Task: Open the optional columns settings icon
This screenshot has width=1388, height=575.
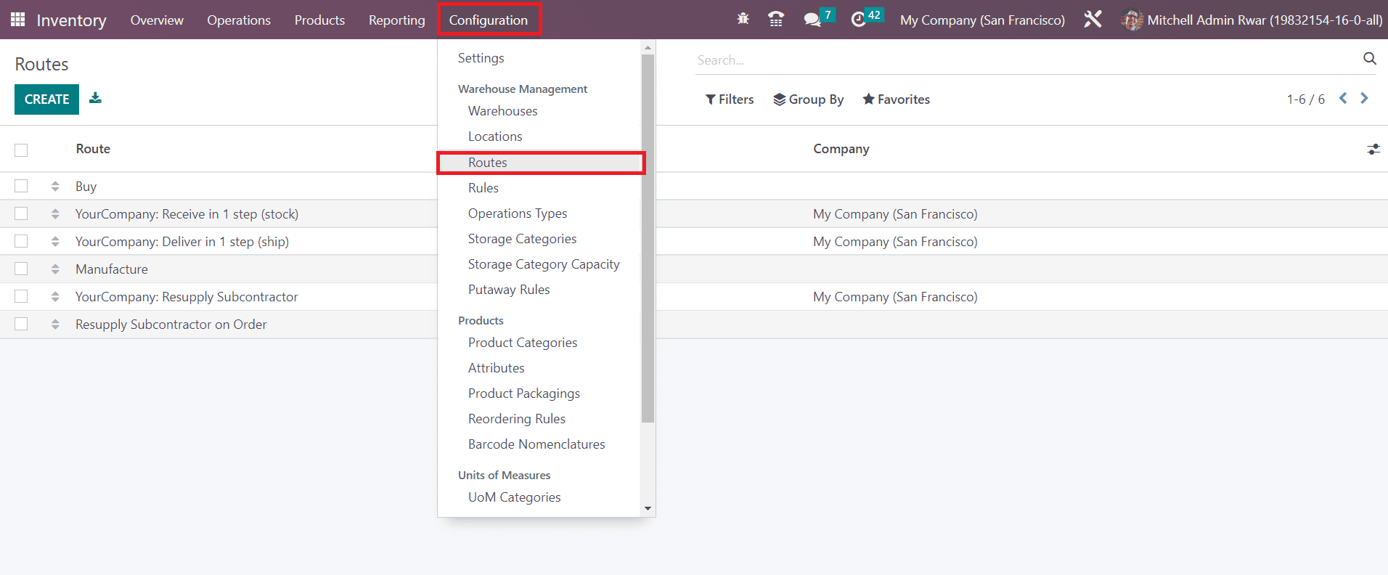Action: pos(1373,149)
